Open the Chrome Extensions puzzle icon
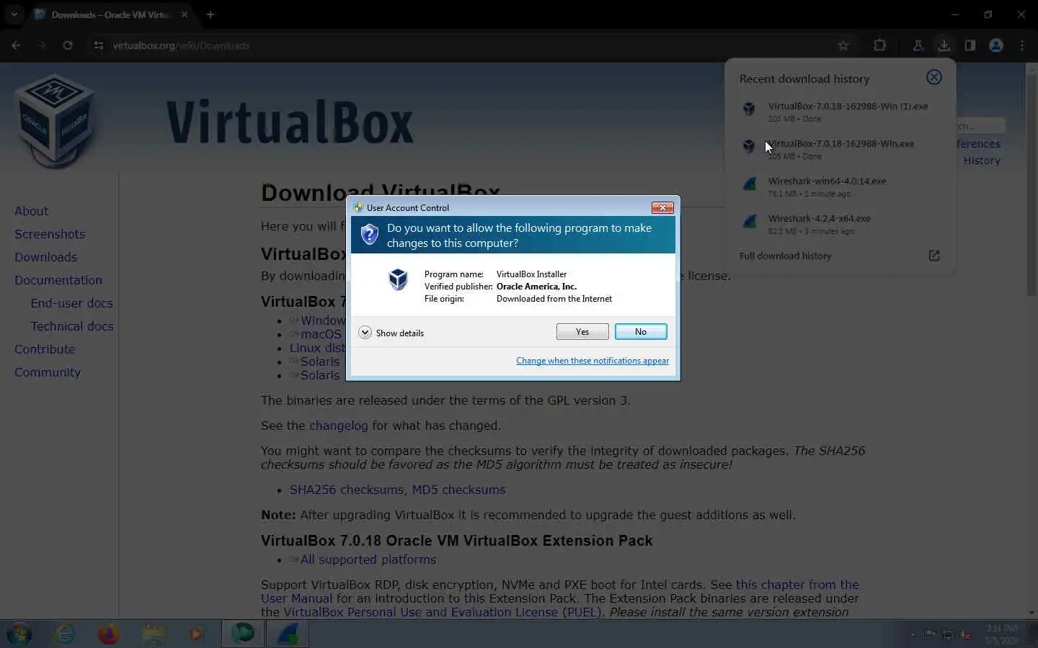This screenshot has height=648, width=1038. point(879,45)
